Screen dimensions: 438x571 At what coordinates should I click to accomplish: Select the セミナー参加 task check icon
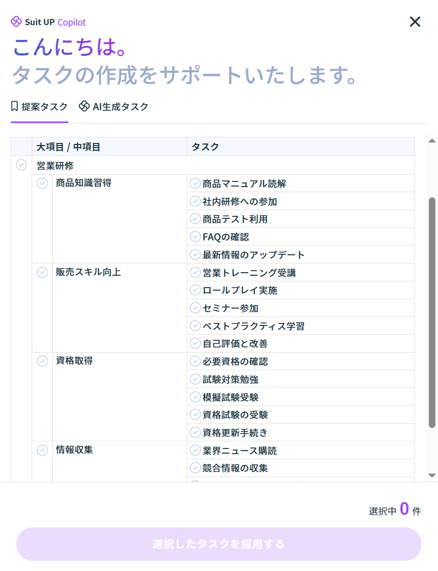pos(195,308)
